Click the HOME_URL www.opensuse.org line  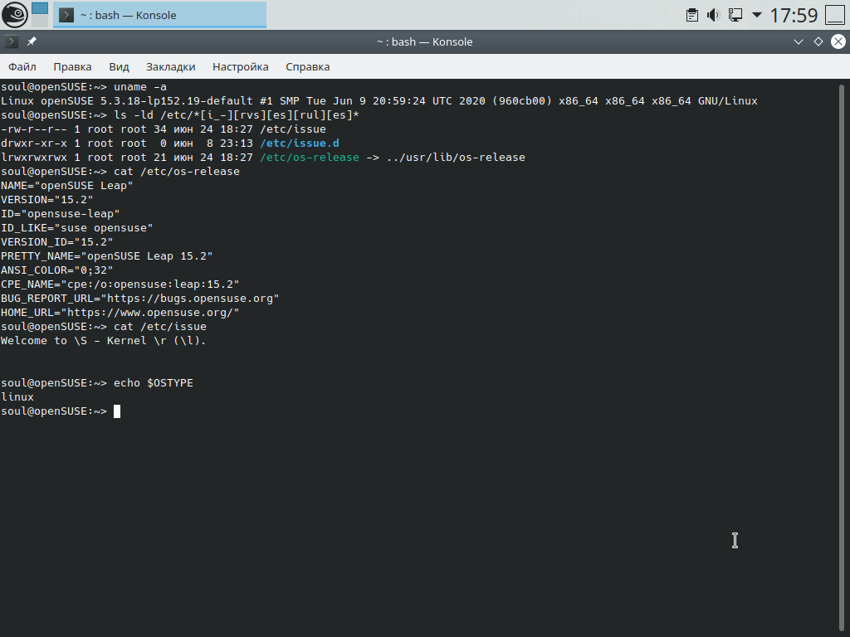click(x=120, y=312)
